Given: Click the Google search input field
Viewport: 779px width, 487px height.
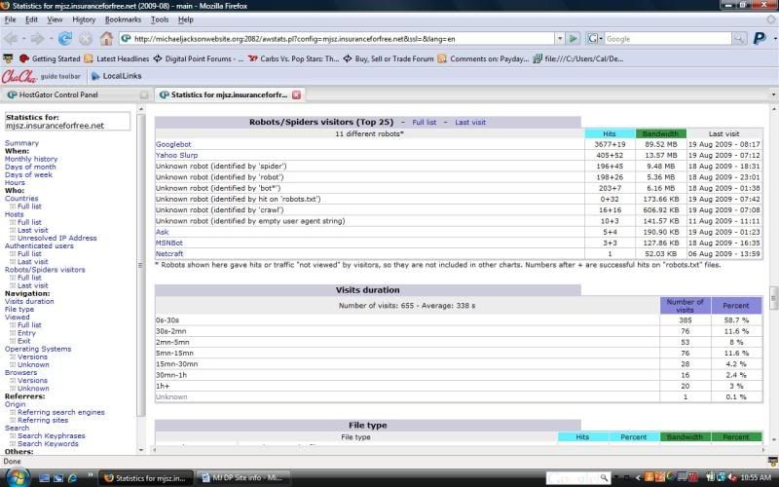Looking at the screenshot, I should [x=668, y=38].
